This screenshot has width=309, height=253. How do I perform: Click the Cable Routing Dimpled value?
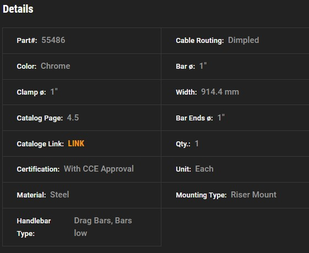click(x=243, y=40)
